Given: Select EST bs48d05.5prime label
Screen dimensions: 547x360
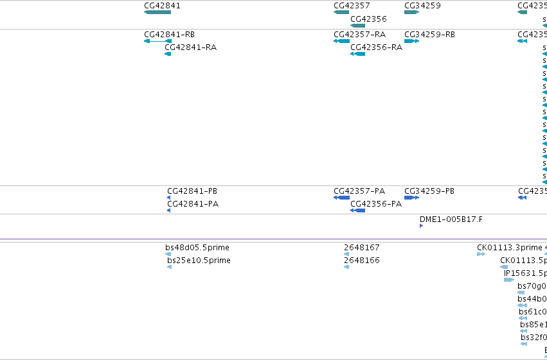Looking at the screenshot, I should (197, 248).
